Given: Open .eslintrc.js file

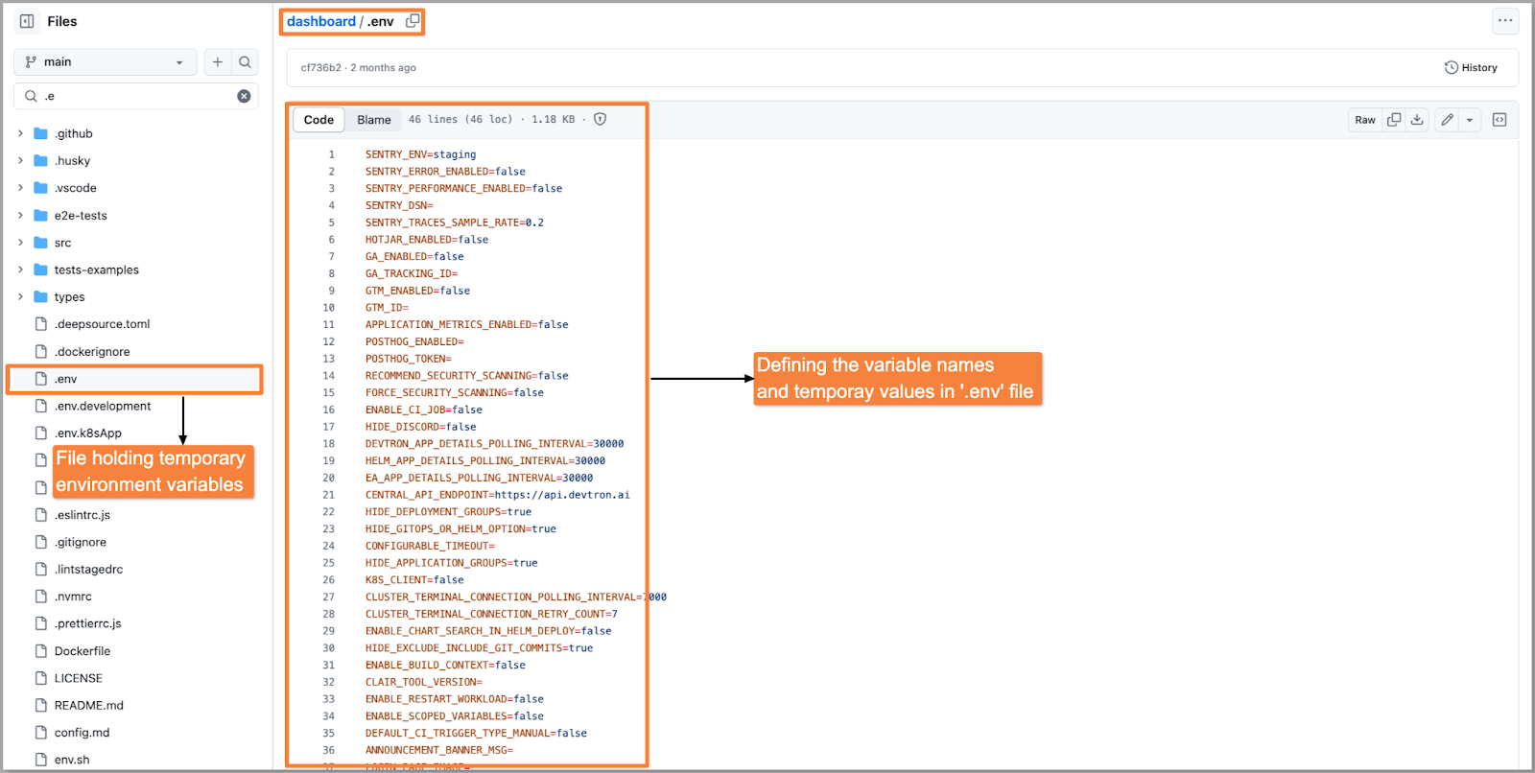Looking at the screenshot, I should pos(83,515).
